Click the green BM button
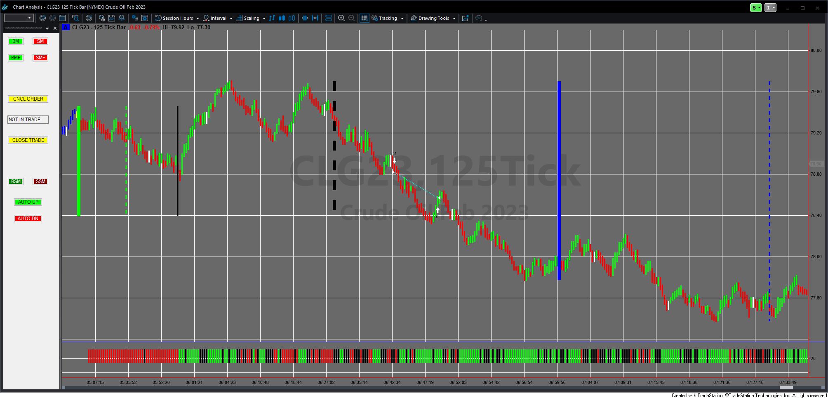The image size is (828, 398). click(x=16, y=41)
